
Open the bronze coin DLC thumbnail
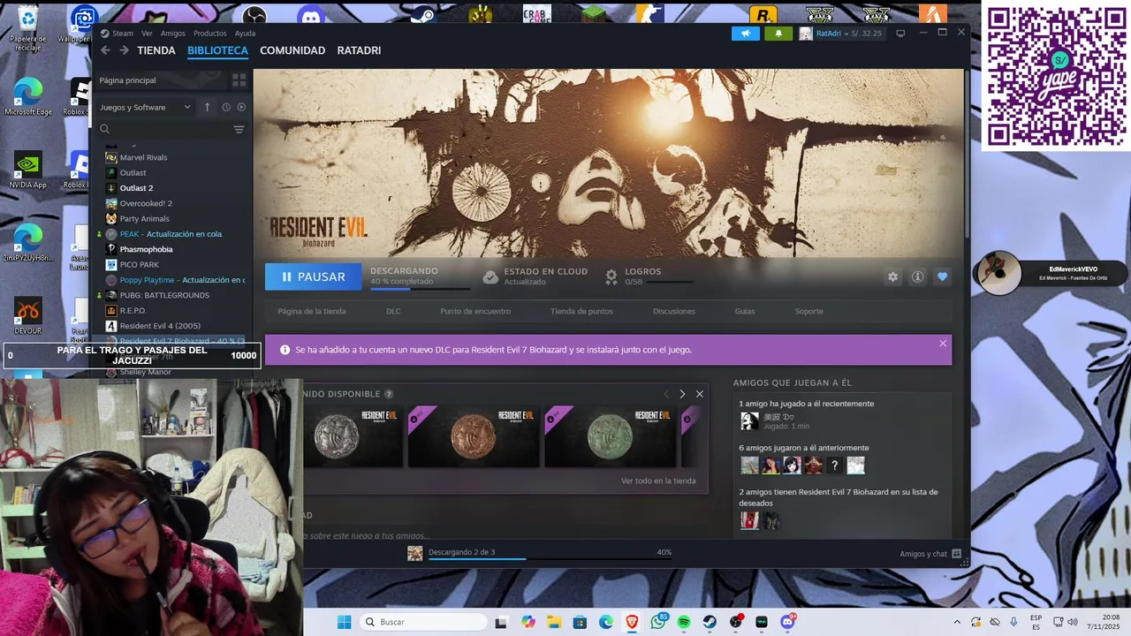click(473, 436)
